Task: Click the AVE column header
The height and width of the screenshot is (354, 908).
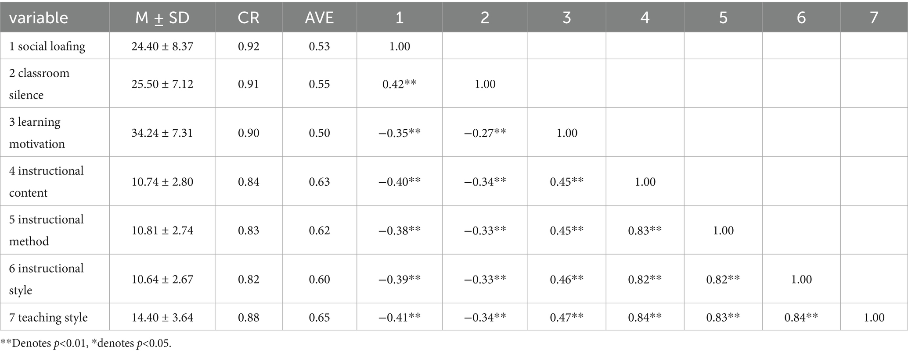Action: tap(319, 18)
